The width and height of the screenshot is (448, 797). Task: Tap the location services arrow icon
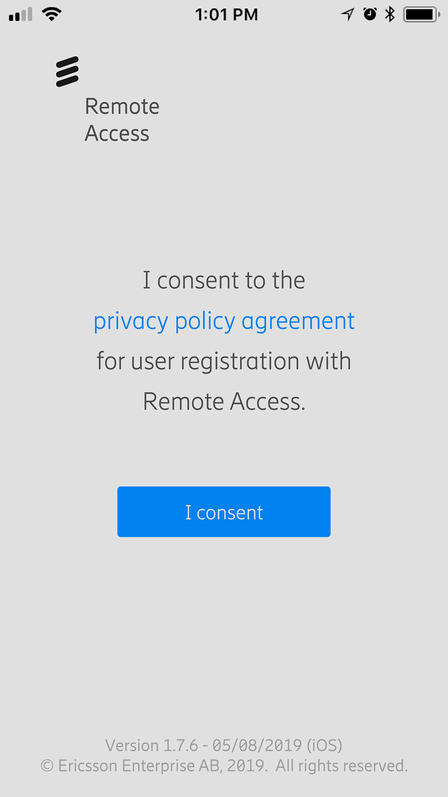[347, 15]
